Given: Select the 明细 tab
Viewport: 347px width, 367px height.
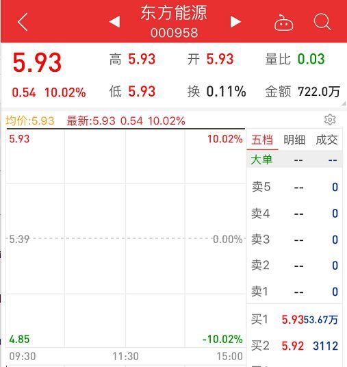Looking at the screenshot, I should pos(294,140).
